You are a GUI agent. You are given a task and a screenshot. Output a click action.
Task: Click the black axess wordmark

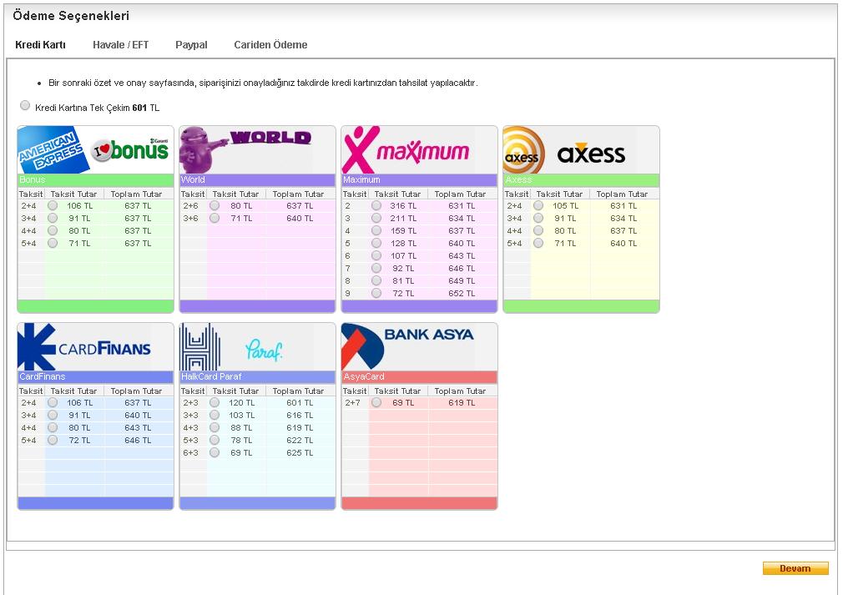click(x=591, y=154)
